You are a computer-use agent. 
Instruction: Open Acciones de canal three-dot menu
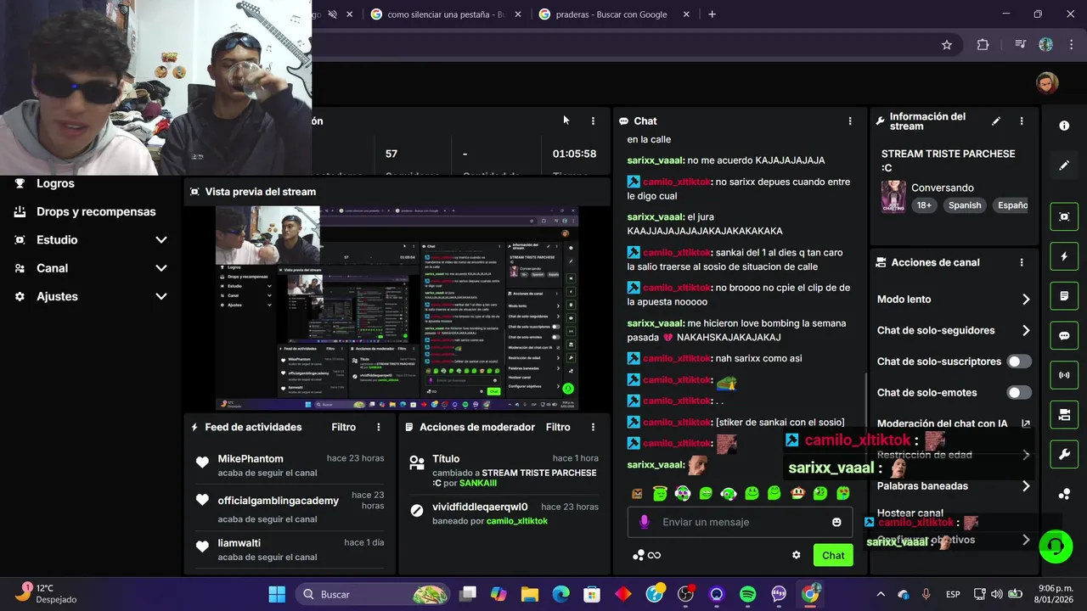pyautogui.click(x=1022, y=263)
